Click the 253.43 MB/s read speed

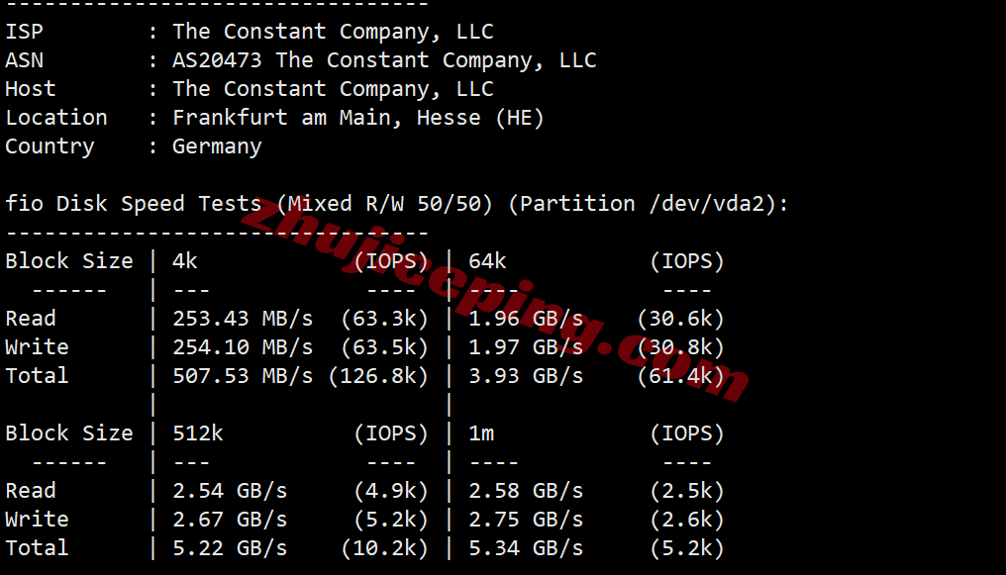[x=243, y=319]
